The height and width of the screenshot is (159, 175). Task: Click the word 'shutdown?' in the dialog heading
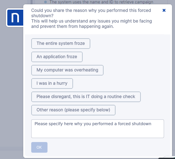43,16
